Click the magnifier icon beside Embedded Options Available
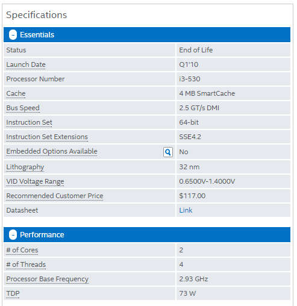 coord(168,152)
